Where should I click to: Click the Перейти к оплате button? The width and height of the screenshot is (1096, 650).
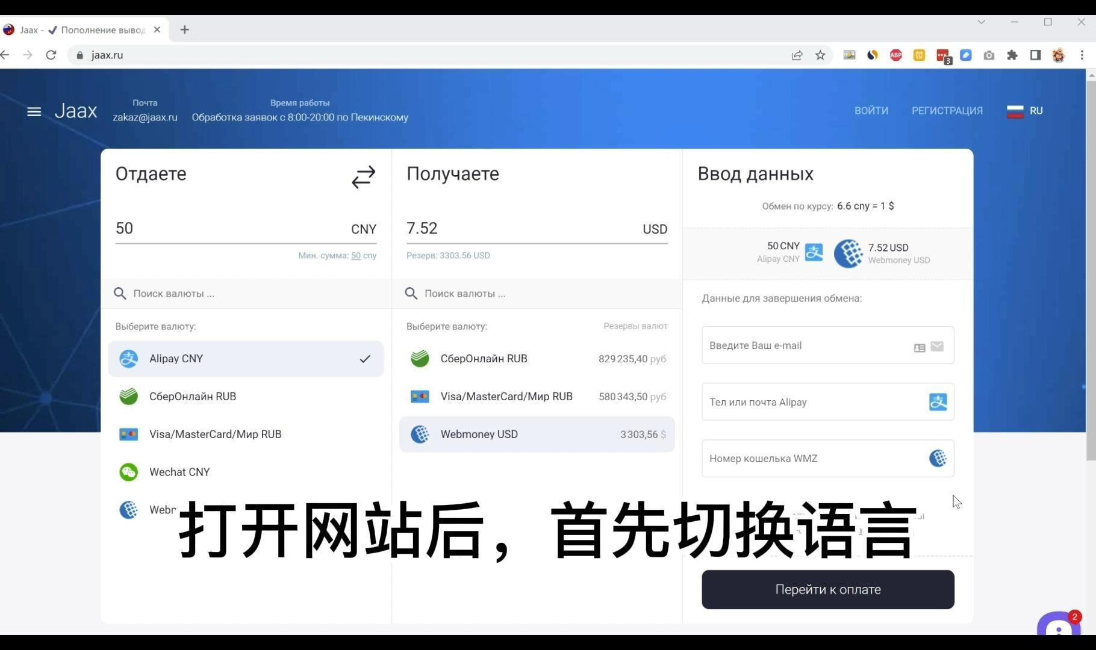(x=827, y=589)
